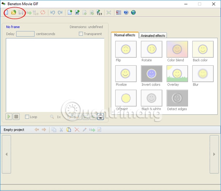This screenshot has height=191, width=221.
Task: Click the resize frame toolbar icon
Action: [109, 12]
